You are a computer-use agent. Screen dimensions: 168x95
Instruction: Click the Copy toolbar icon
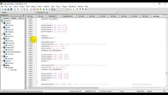pos(24,9)
